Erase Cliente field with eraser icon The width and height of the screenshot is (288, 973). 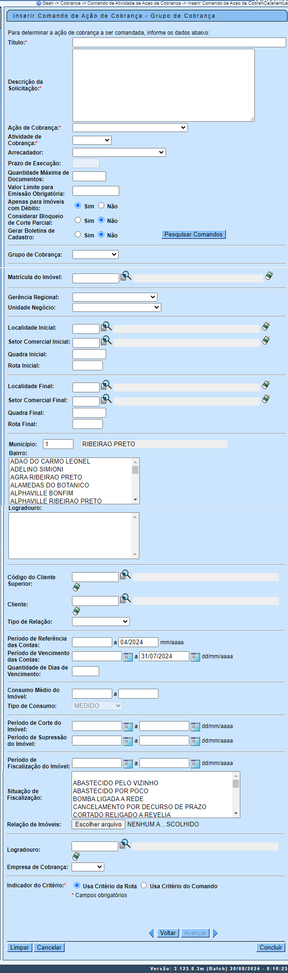77,611
